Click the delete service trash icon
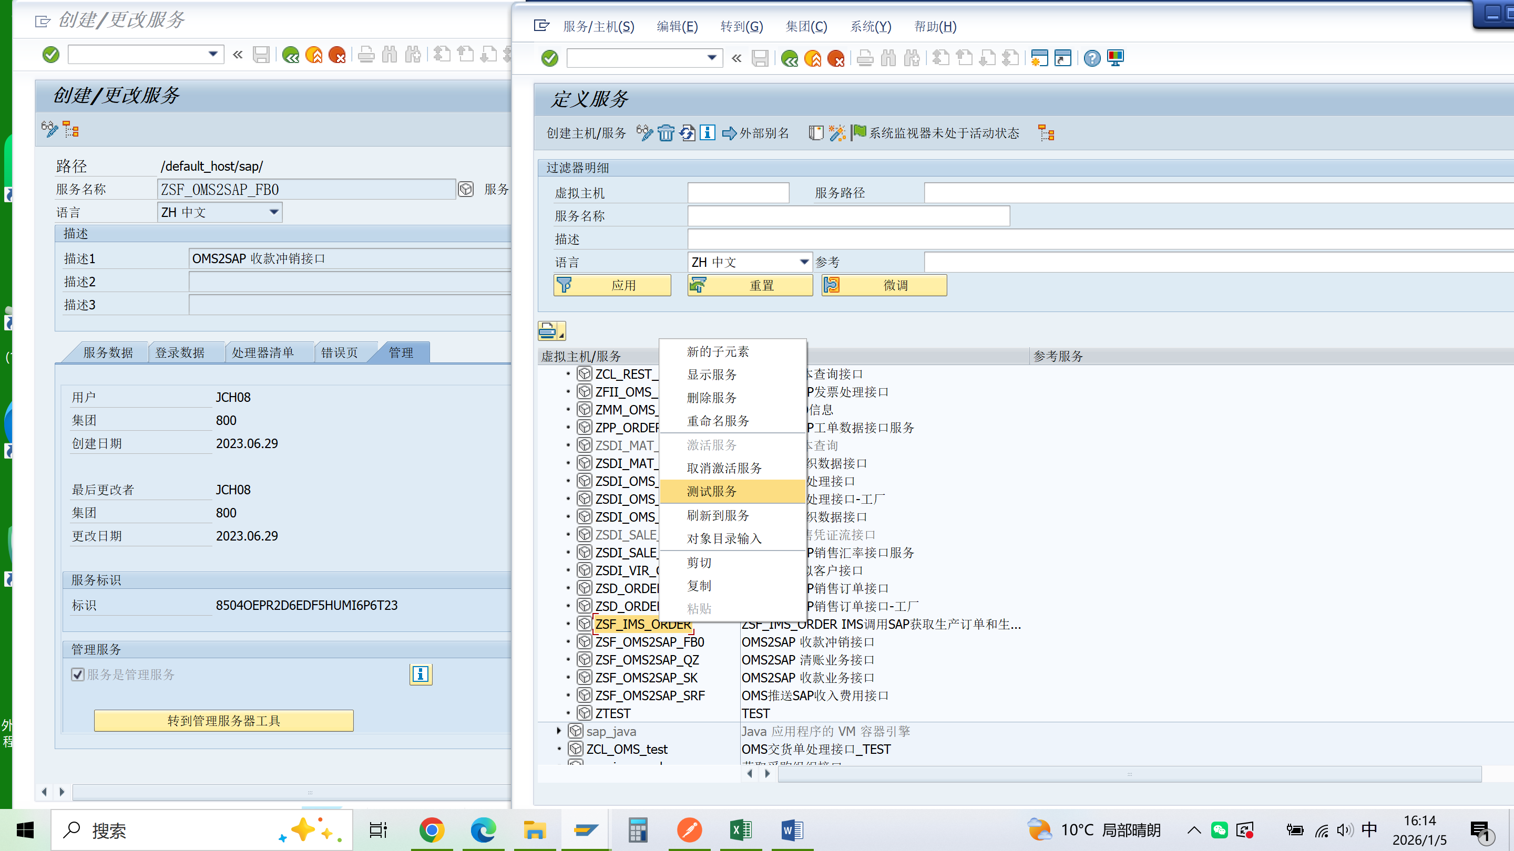 (x=666, y=133)
